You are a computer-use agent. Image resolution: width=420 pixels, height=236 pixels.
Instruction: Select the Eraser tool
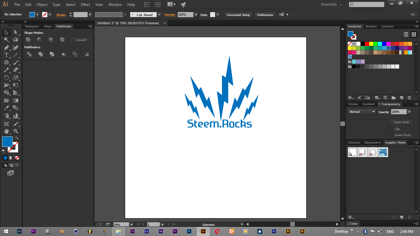[x=16, y=70]
